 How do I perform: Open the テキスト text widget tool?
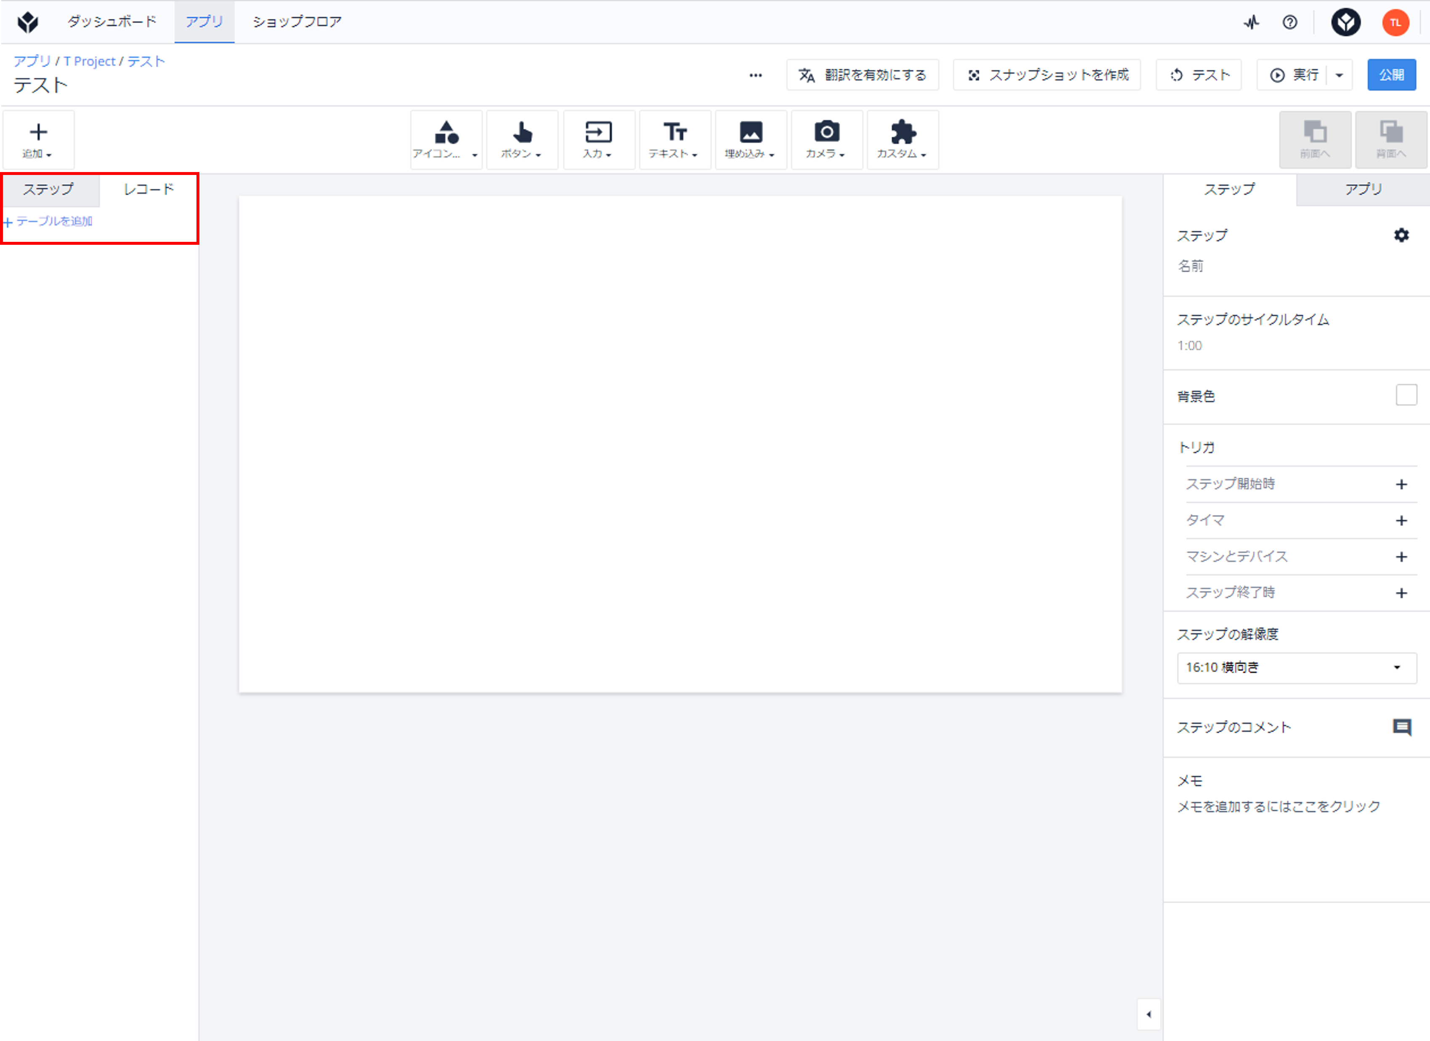(x=675, y=139)
